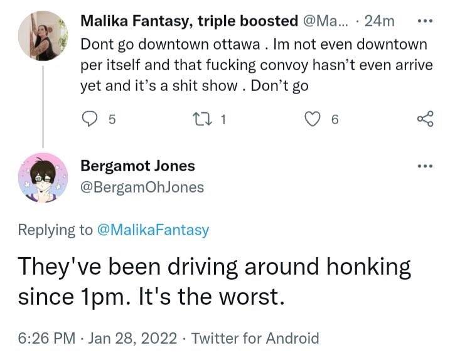This screenshot has height=360, width=450.
Task: Click the reply speech bubble icon
Action: pyautogui.click(x=91, y=119)
